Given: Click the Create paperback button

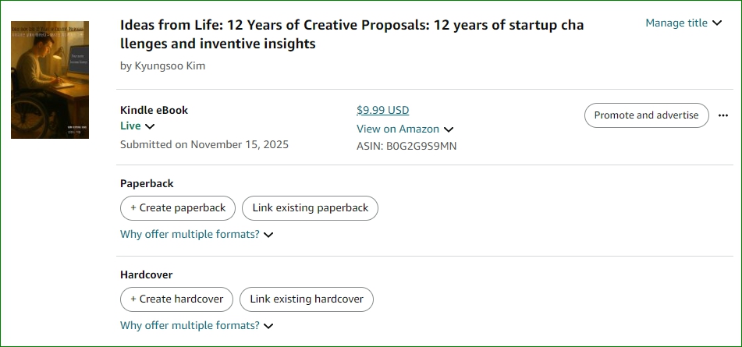Looking at the screenshot, I should click(178, 208).
